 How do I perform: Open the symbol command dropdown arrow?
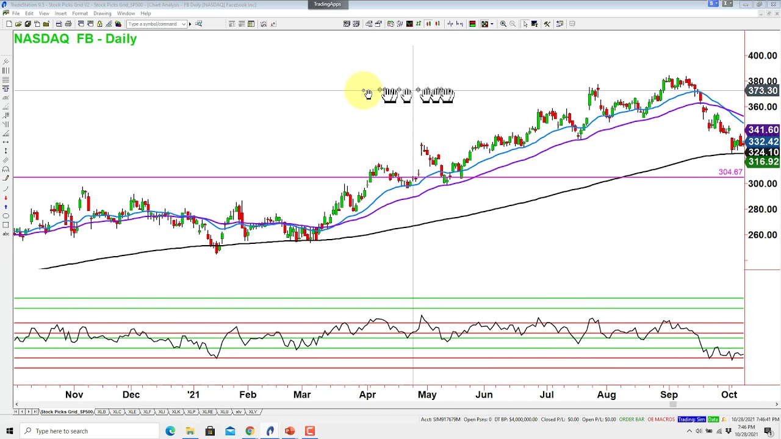pos(183,24)
